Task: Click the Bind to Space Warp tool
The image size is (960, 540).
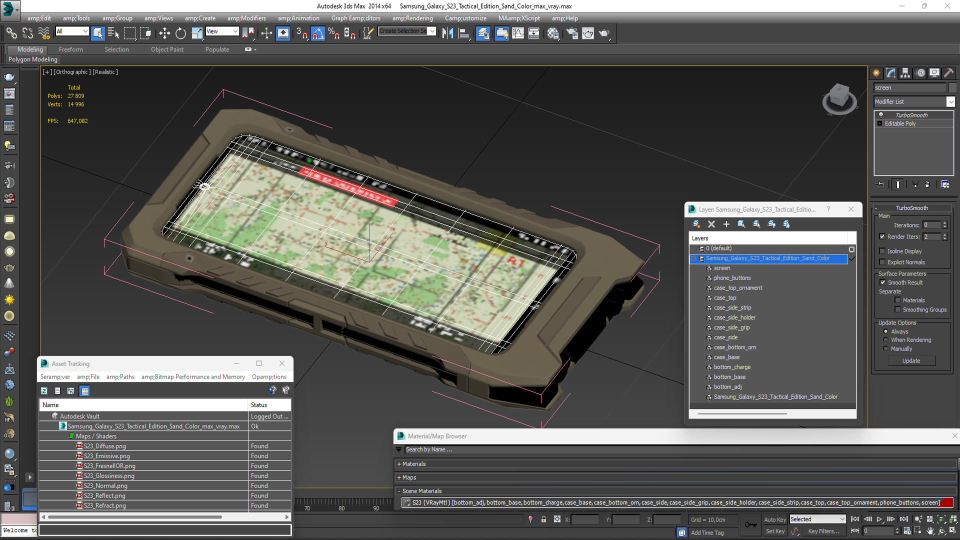Action: [x=44, y=33]
